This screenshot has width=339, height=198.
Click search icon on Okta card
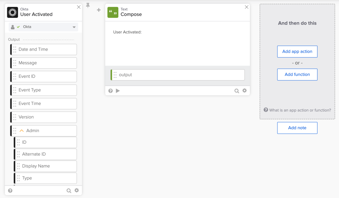(69, 190)
